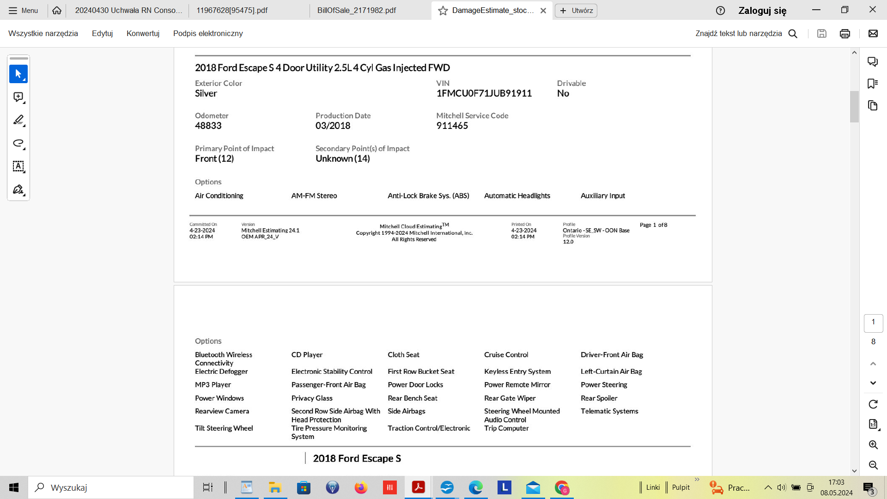Go to previous page chevron

(x=873, y=364)
